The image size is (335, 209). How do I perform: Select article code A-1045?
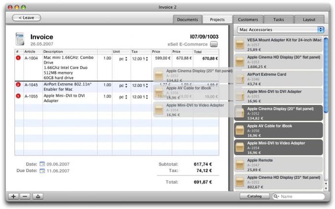tap(31, 85)
